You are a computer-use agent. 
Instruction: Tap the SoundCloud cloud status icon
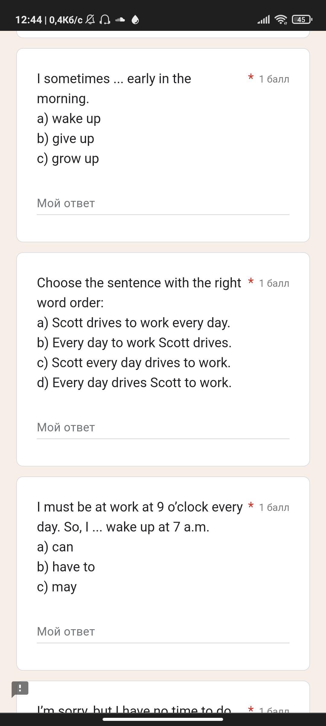[120, 20]
